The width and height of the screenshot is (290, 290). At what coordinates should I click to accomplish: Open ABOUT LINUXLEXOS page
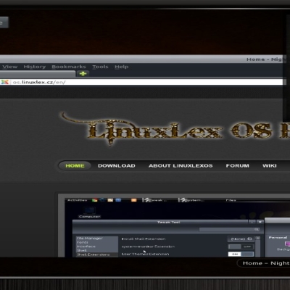point(181,166)
